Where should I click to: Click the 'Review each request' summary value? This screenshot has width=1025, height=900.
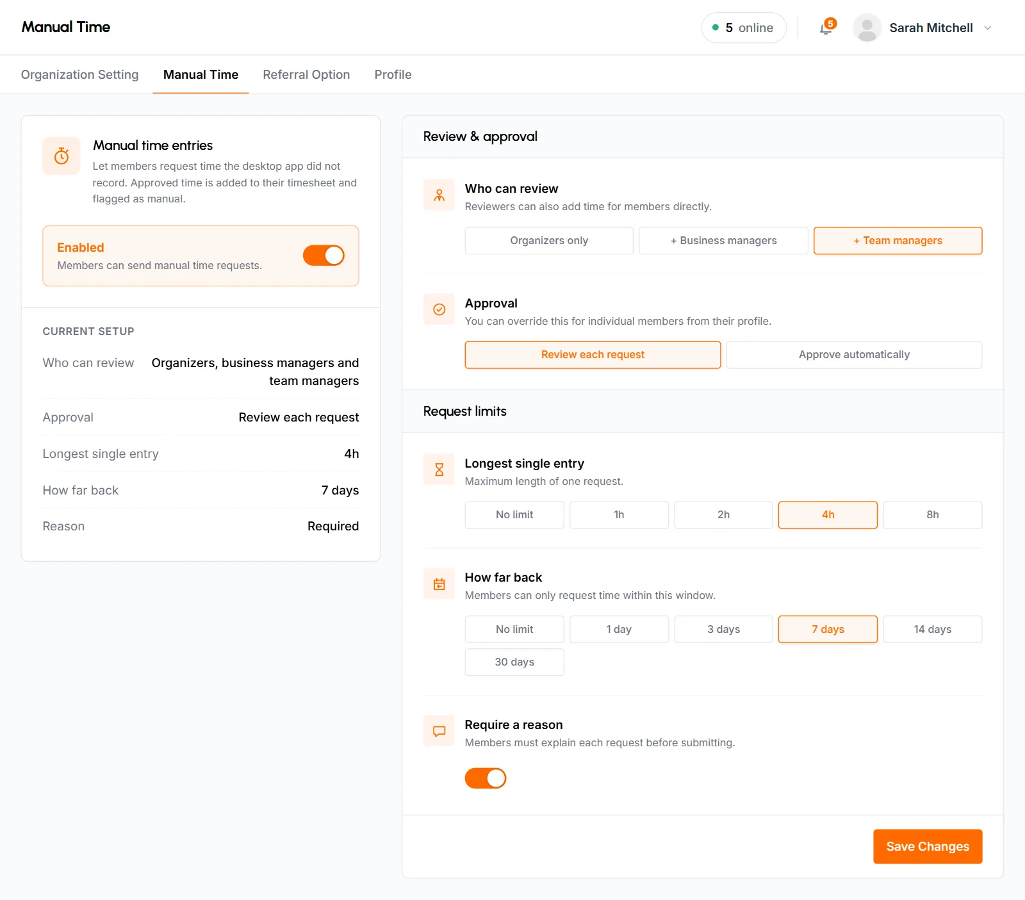299,417
